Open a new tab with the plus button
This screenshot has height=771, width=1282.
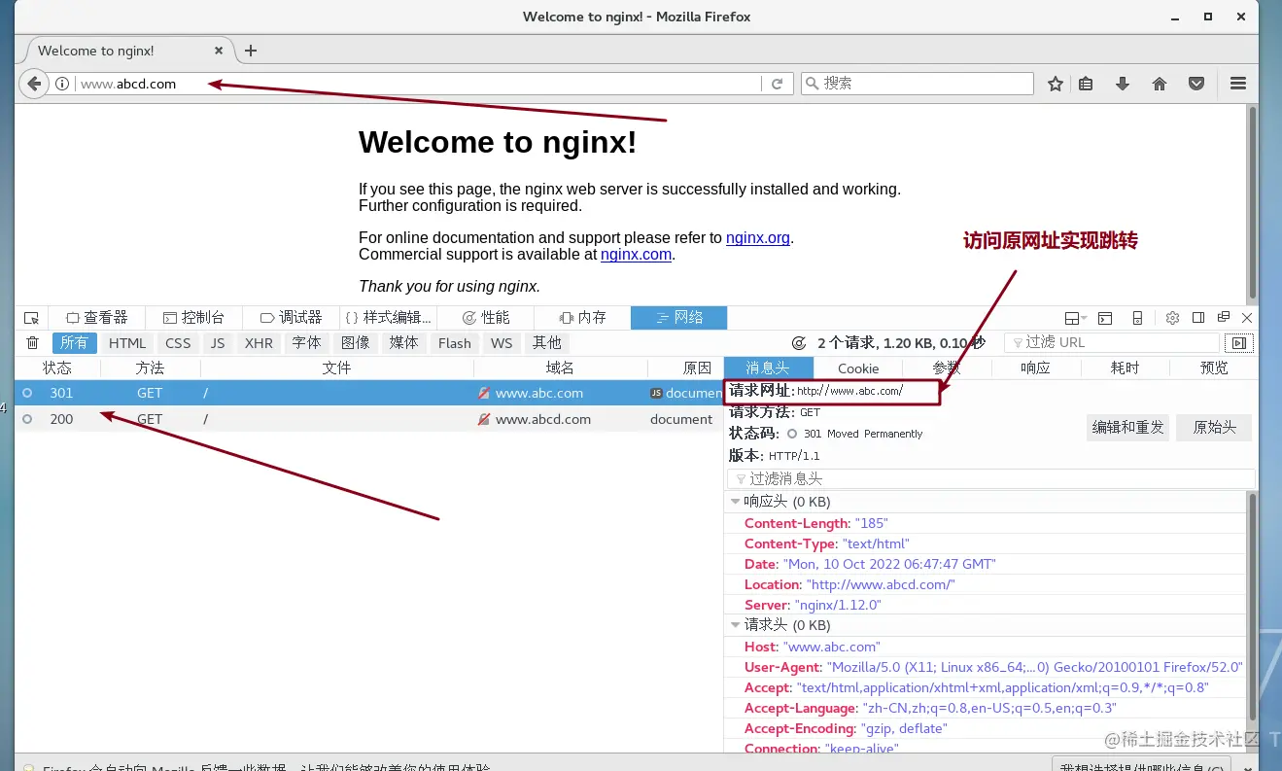click(251, 51)
